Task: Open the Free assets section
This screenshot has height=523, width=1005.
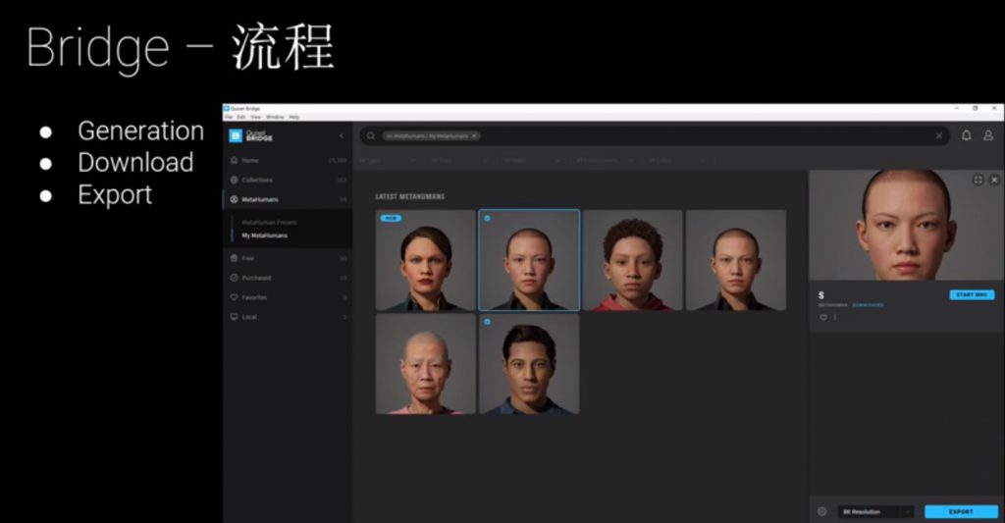Action: [288, 258]
